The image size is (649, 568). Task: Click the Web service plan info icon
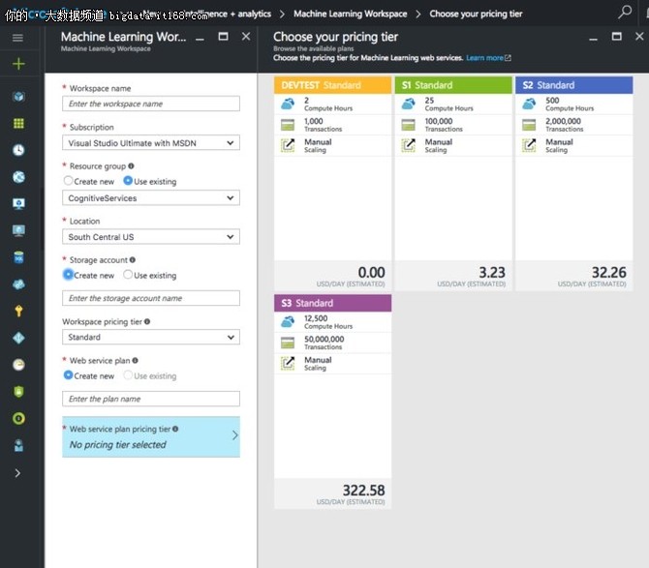click(x=135, y=360)
